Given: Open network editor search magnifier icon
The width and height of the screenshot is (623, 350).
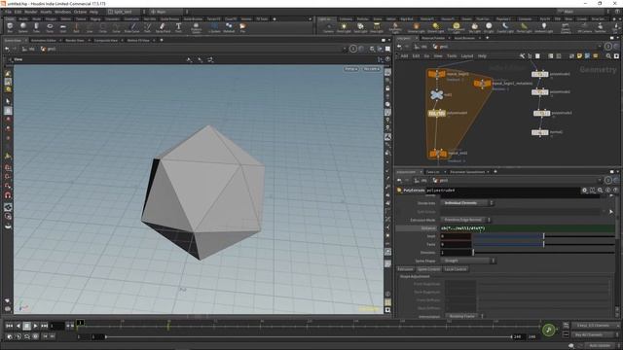Looking at the screenshot, I should click(x=608, y=56).
